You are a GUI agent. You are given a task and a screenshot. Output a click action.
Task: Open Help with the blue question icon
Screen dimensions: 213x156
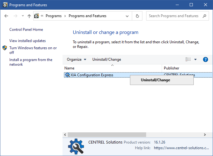pyautogui.click(x=206, y=59)
